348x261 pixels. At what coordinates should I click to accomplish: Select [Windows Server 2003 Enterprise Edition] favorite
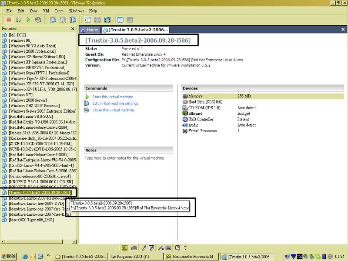tap(42, 111)
